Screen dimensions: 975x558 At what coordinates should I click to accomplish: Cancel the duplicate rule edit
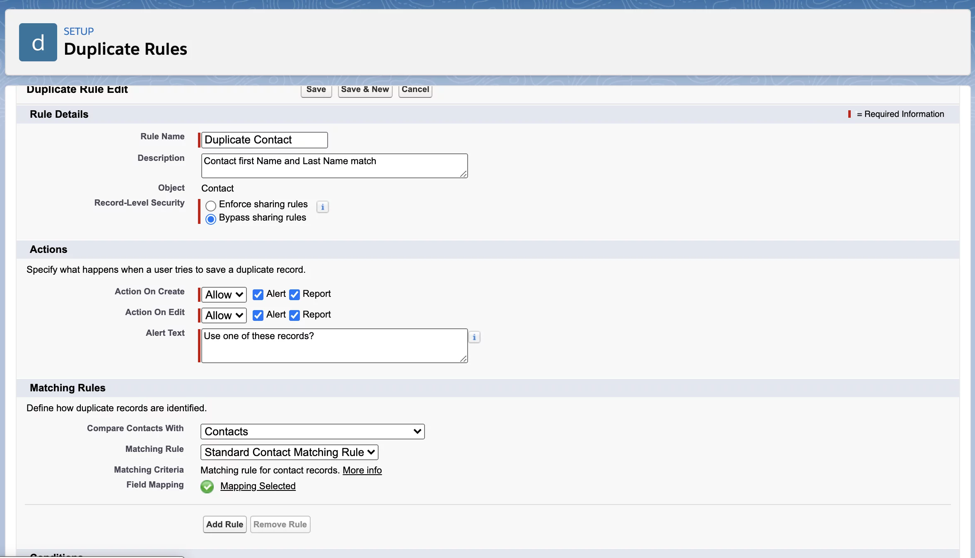pyautogui.click(x=415, y=90)
